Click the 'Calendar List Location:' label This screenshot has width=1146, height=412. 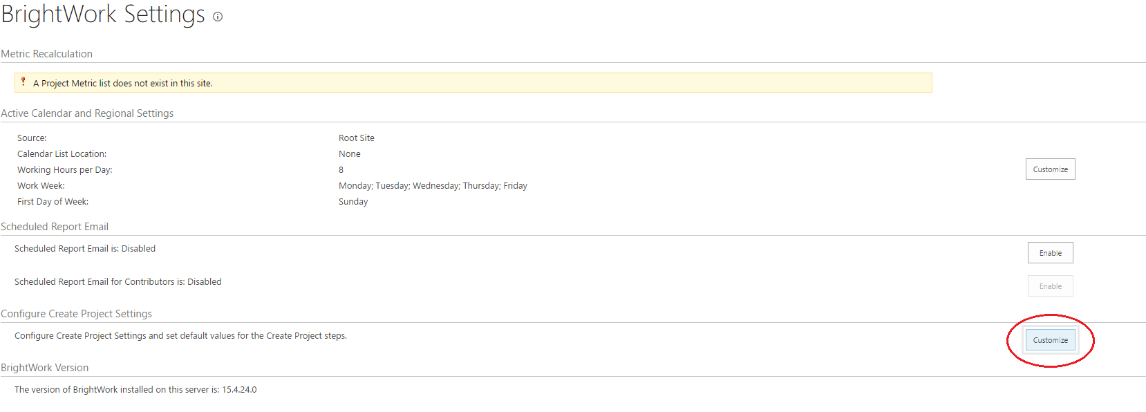62,154
